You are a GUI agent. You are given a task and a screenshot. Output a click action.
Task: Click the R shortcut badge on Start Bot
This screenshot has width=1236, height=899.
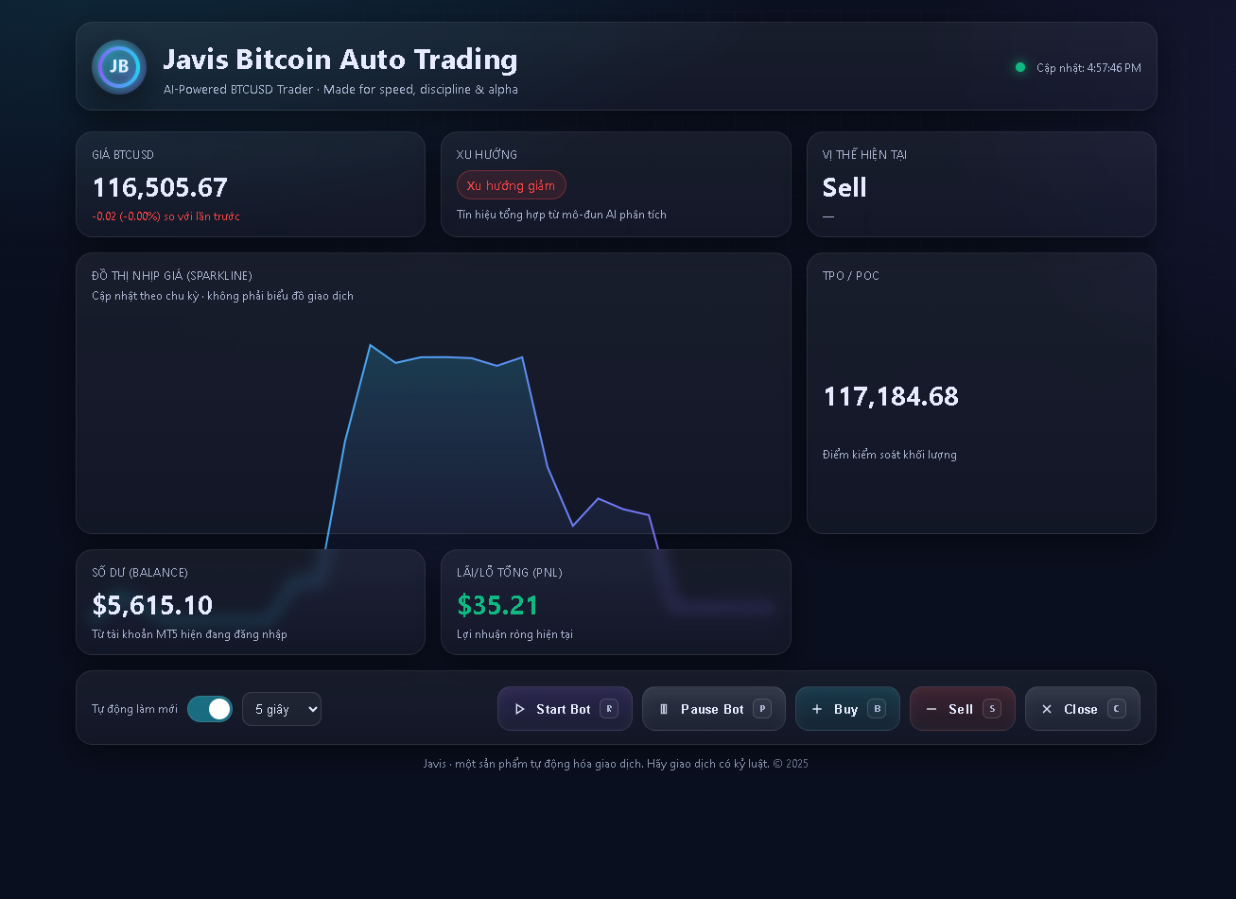tap(609, 708)
